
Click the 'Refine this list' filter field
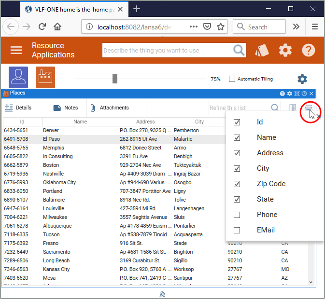(x=239, y=108)
